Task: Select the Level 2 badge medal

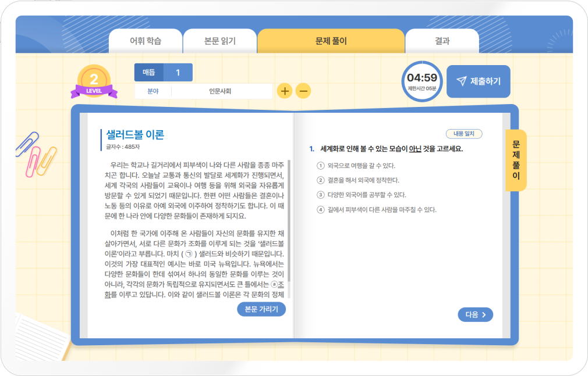Action: [94, 78]
